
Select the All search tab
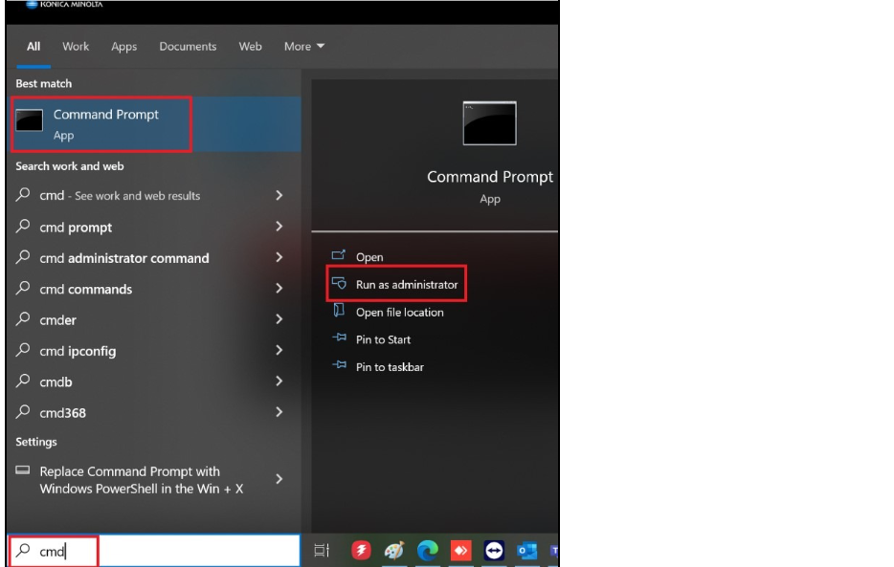coord(34,46)
